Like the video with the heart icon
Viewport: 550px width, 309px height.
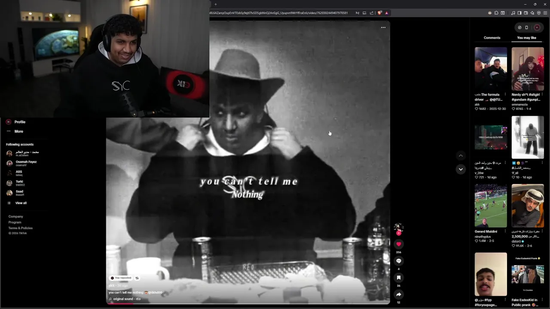pos(398,244)
